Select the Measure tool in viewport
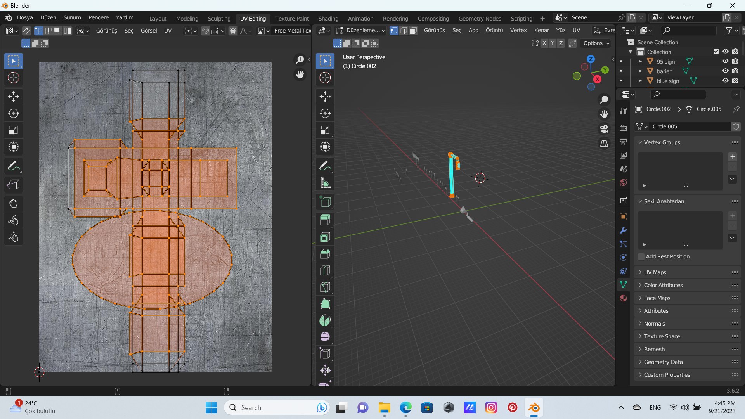745x419 pixels. click(325, 183)
